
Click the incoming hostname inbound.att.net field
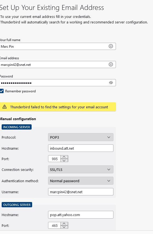(81, 148)
